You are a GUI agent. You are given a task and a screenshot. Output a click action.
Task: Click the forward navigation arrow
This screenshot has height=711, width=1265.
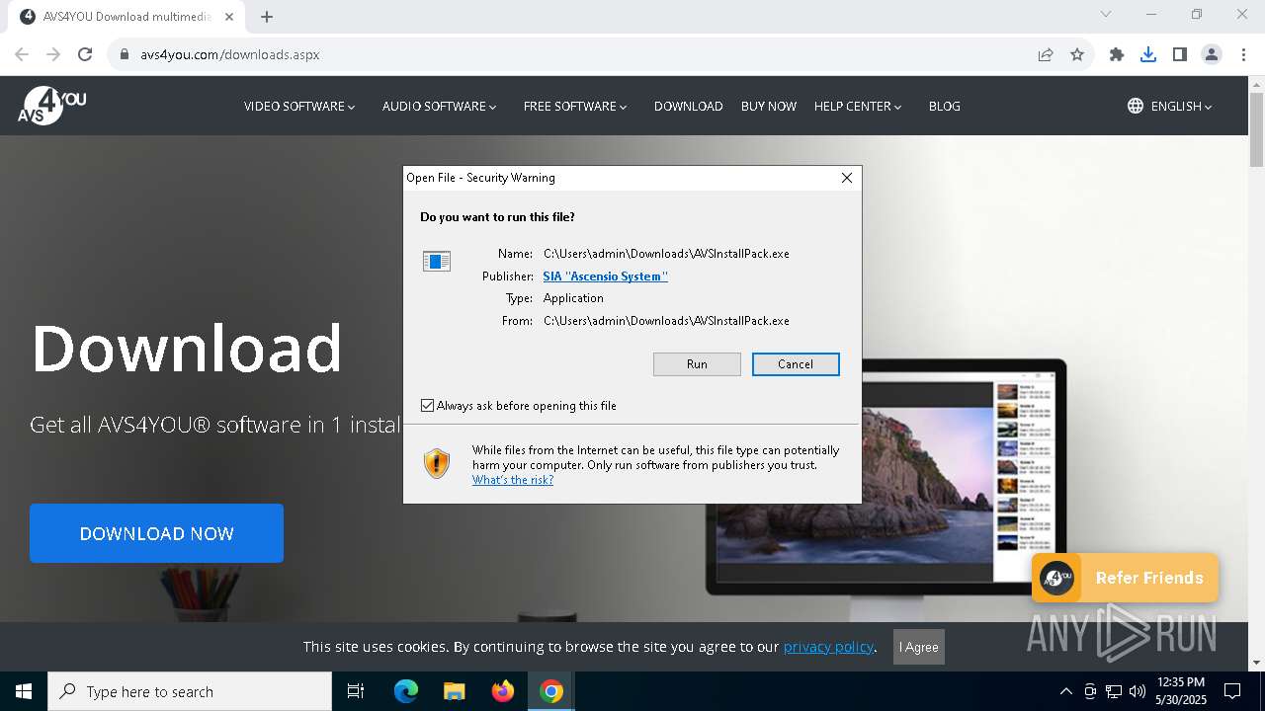click(x=53, y=54)
